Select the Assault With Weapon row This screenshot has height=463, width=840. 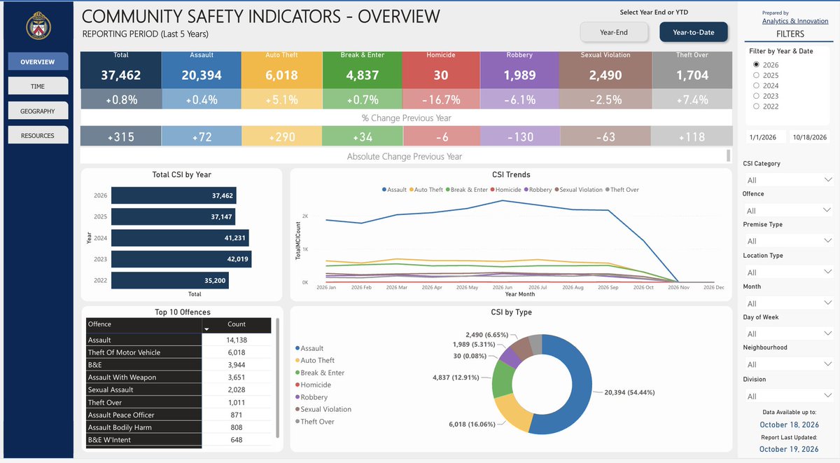point(178,377)
